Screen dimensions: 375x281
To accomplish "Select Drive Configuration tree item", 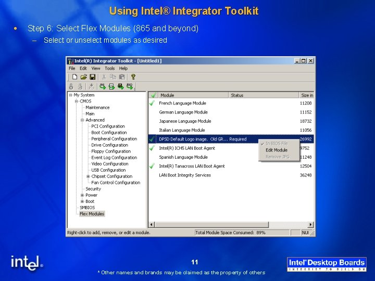I will [x=109, y=145].
